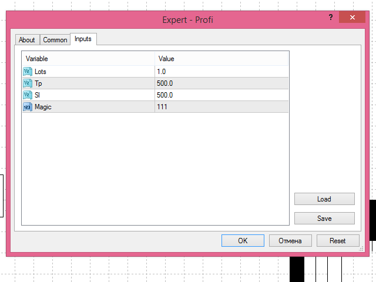Screen dimensions: 376x282
Task: Click the Save button
Action: click(324, 218)
